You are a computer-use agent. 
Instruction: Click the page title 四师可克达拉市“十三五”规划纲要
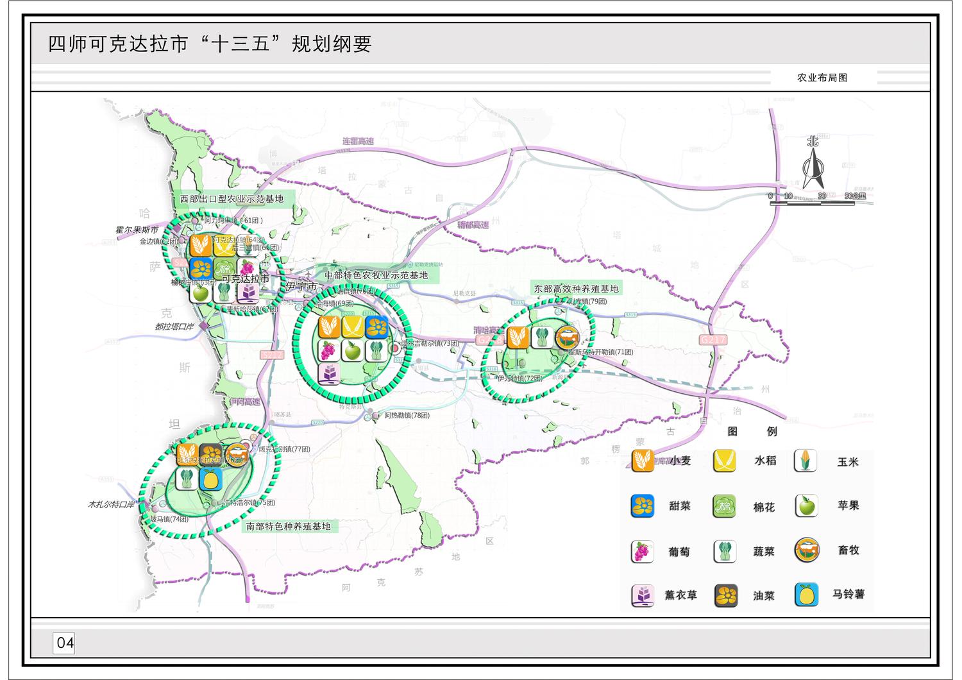pos(210,44)
